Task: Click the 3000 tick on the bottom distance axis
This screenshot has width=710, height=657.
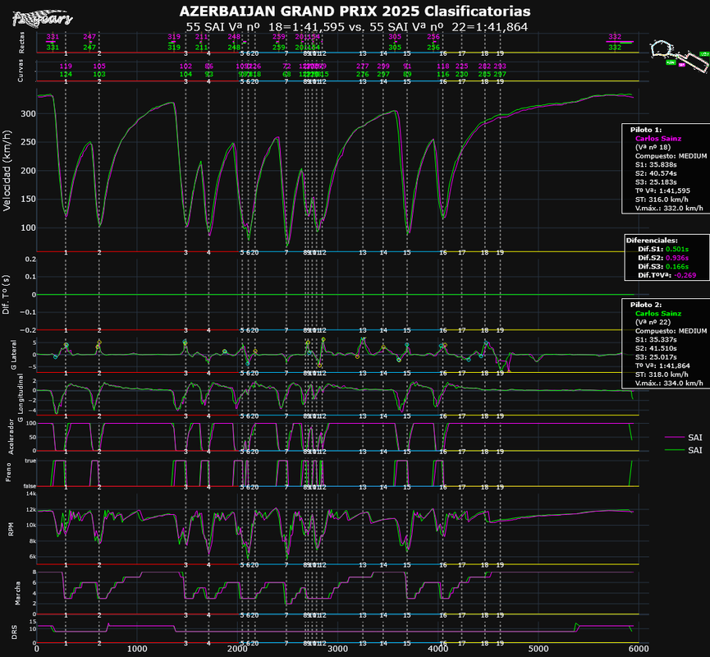Action: 338,649
